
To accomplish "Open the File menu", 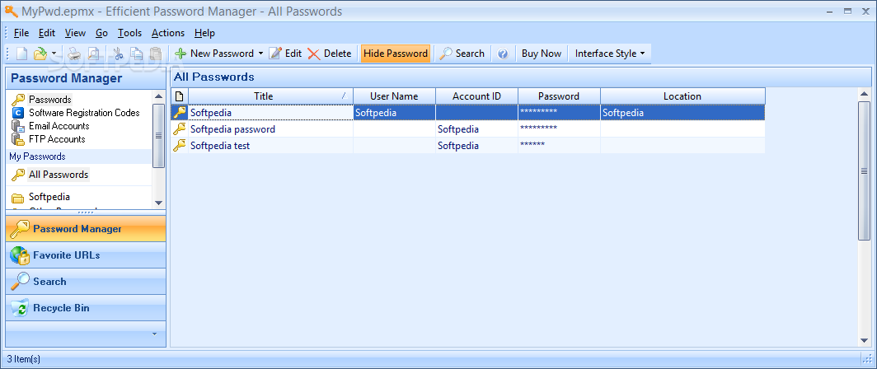I will coord(21,33).
